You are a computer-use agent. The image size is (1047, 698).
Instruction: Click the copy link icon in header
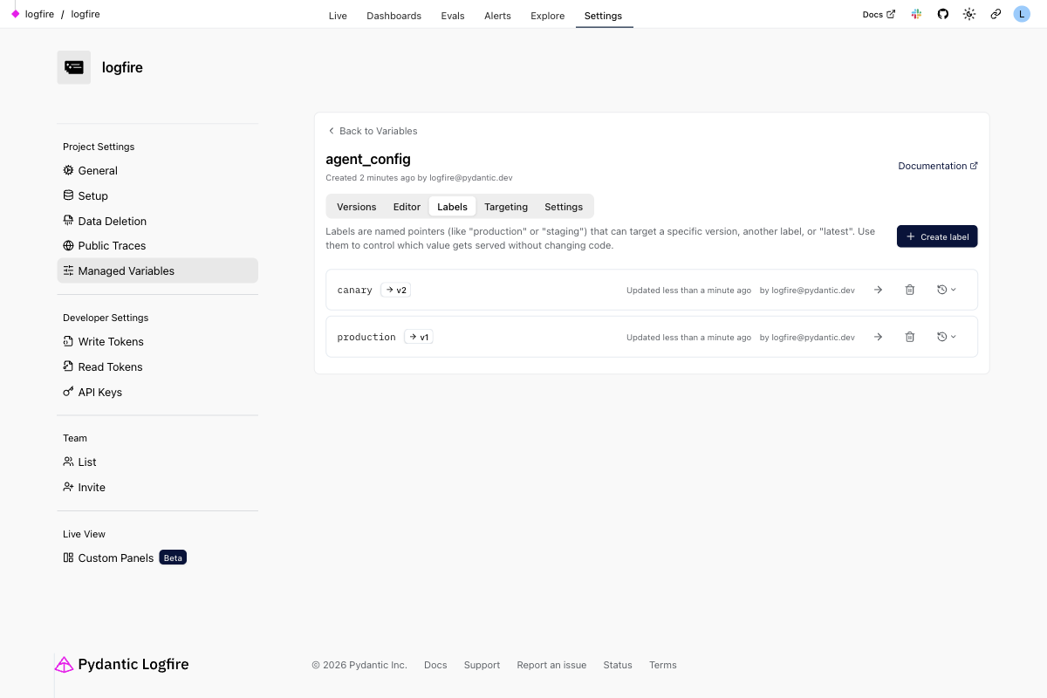click(x=996, y=15)
